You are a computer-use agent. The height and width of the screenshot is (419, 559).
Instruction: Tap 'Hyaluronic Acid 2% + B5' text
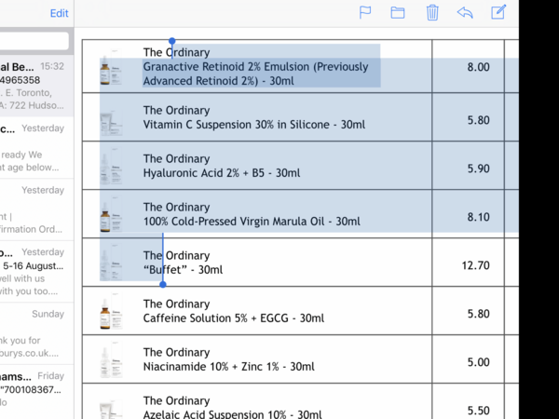pos(203,173)
